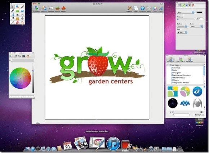Select the green rectangle tool
The width and height of the screenshot is (209, 153).
coord(17,11)
